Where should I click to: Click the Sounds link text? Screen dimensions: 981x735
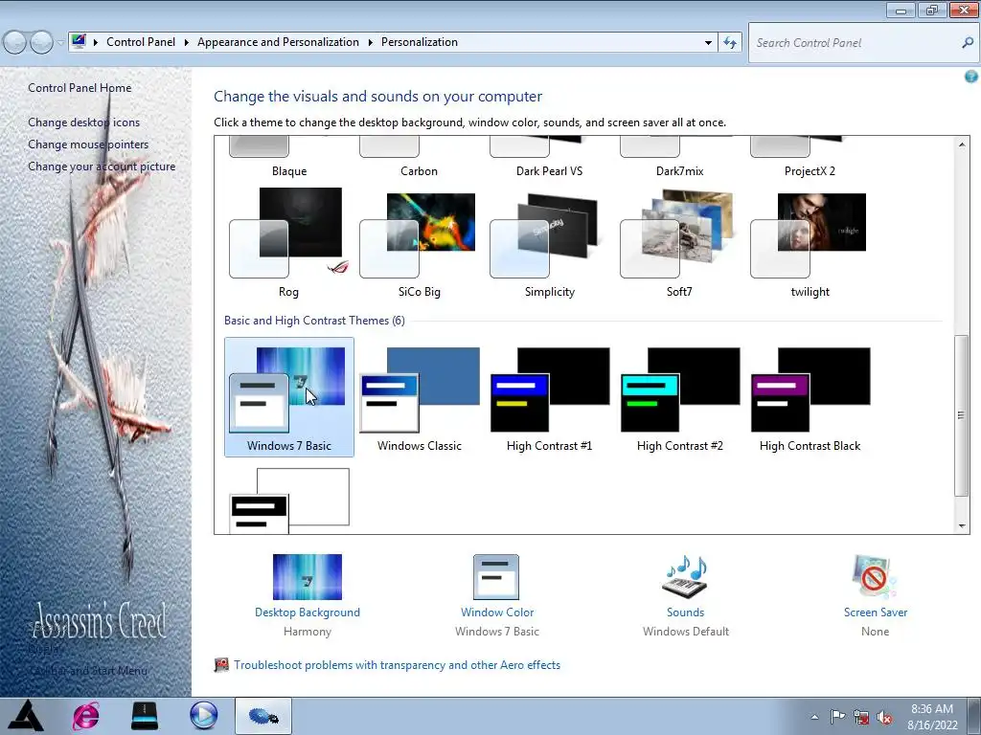(685, 612)
